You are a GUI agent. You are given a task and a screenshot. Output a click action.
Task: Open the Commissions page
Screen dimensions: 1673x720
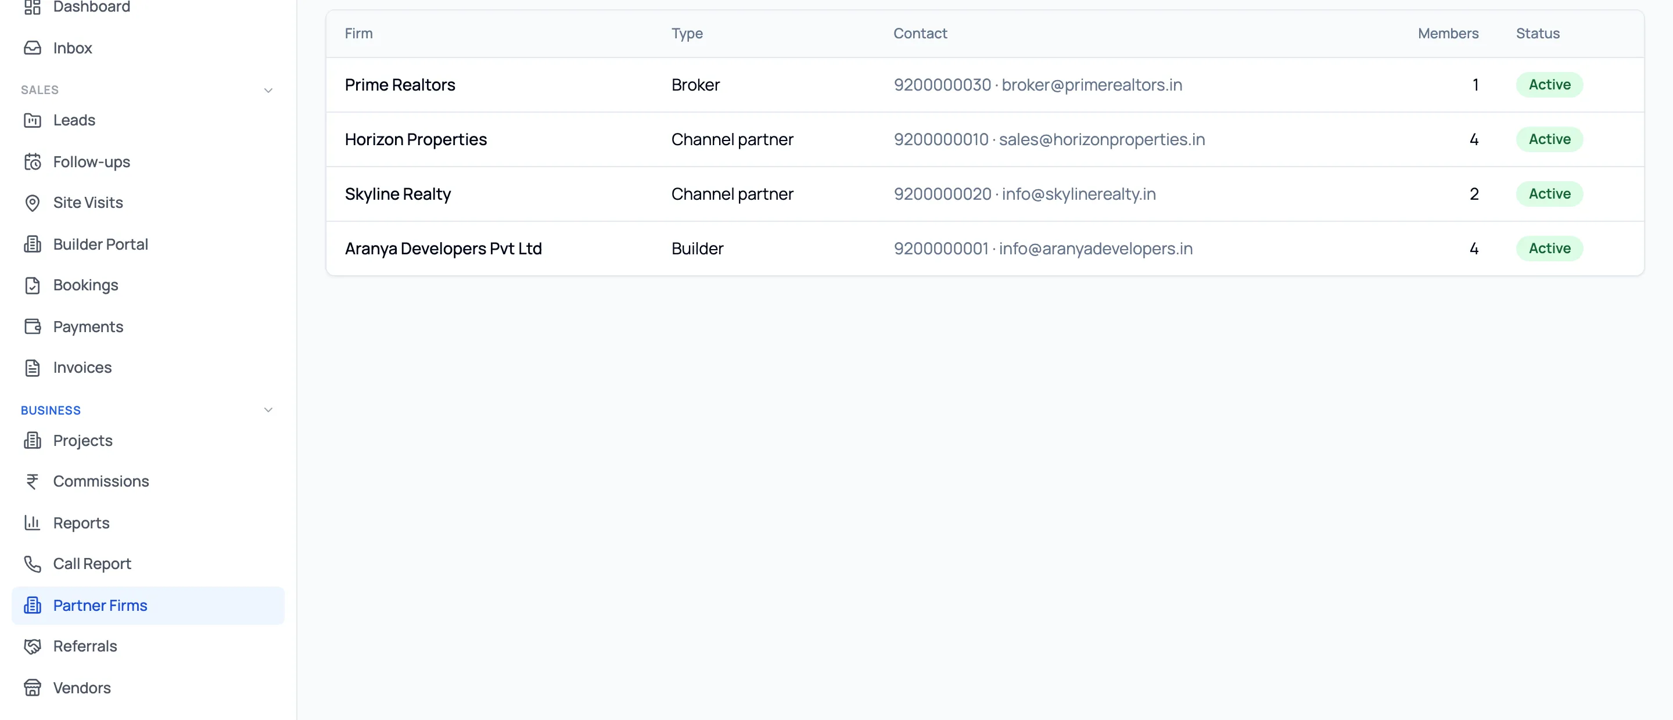point(148,481)
